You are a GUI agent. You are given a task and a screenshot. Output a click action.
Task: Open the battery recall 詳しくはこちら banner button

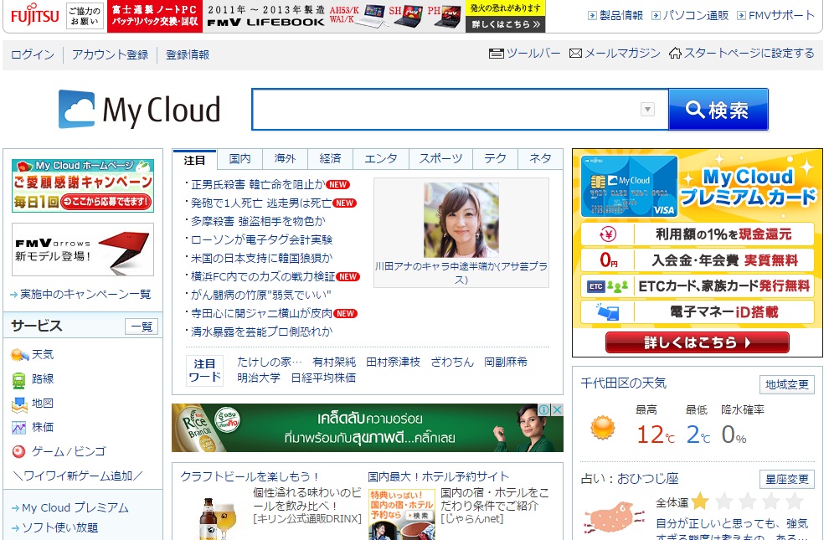[506, 24]
